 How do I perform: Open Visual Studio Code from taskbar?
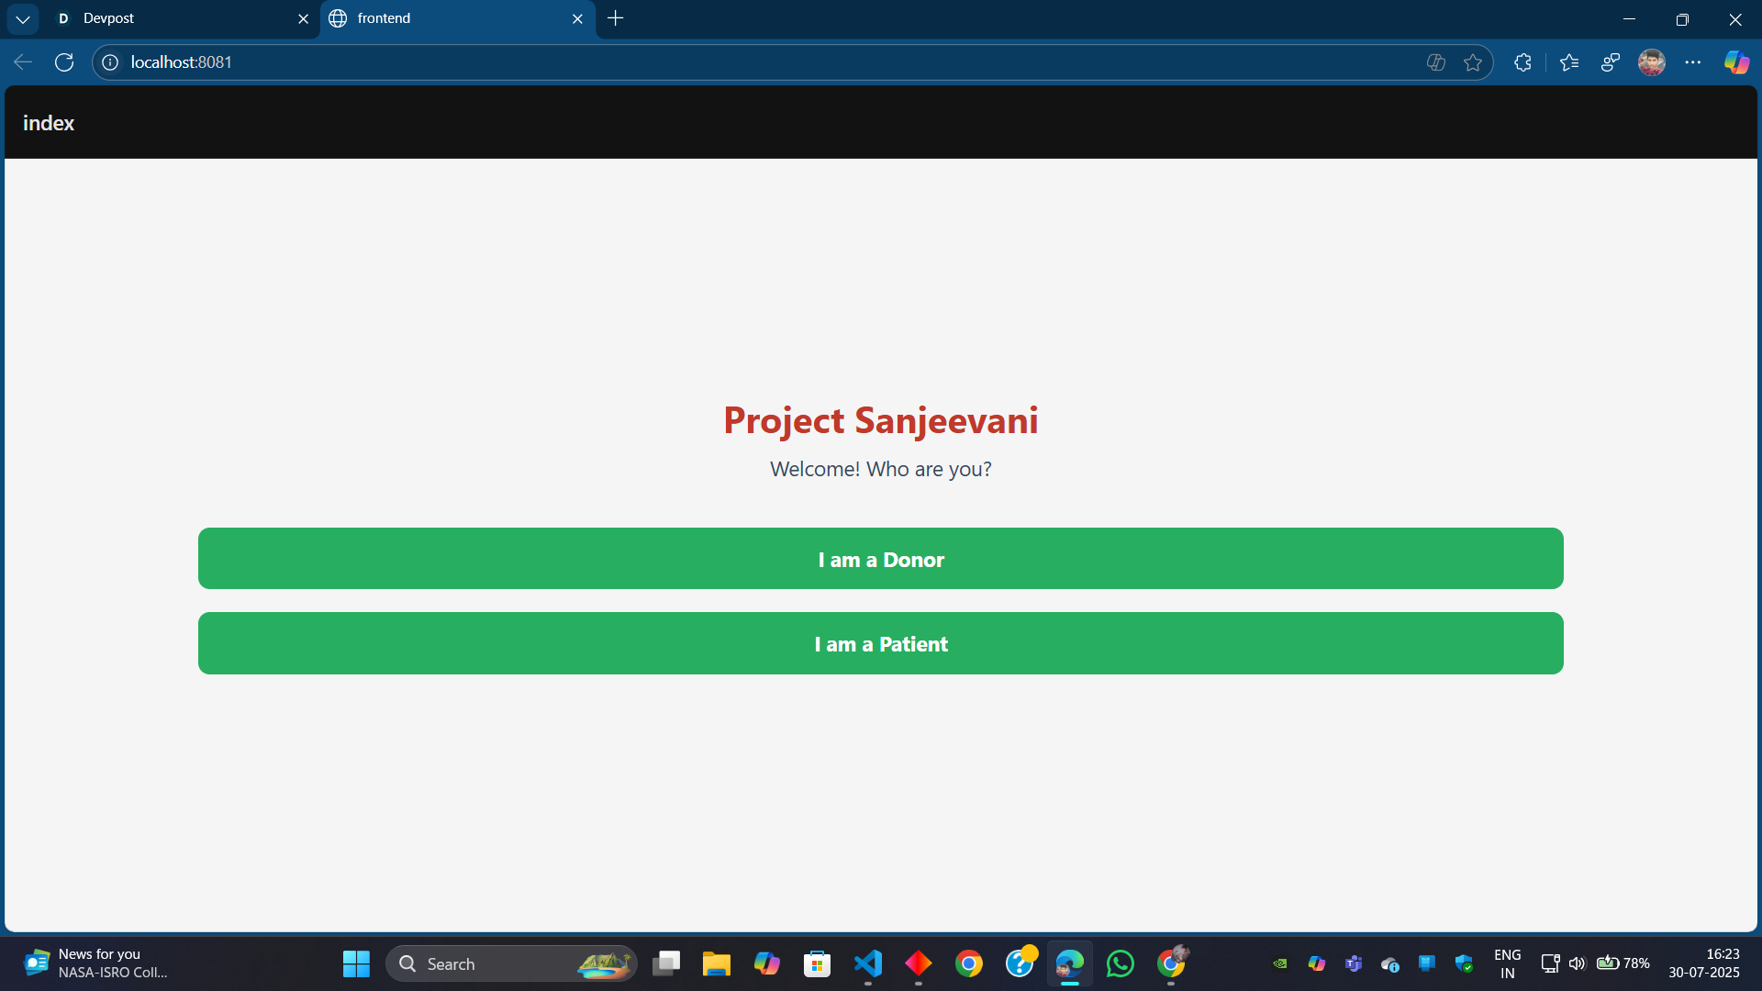pos(868,963)
